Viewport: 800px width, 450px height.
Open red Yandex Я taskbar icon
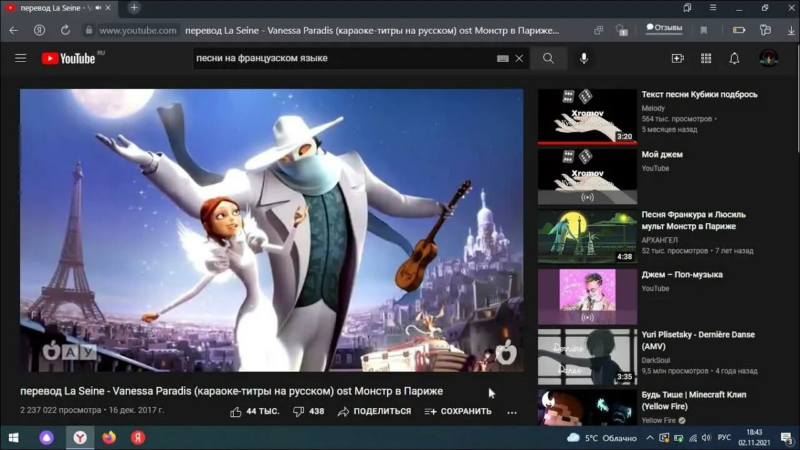[138, 437]
